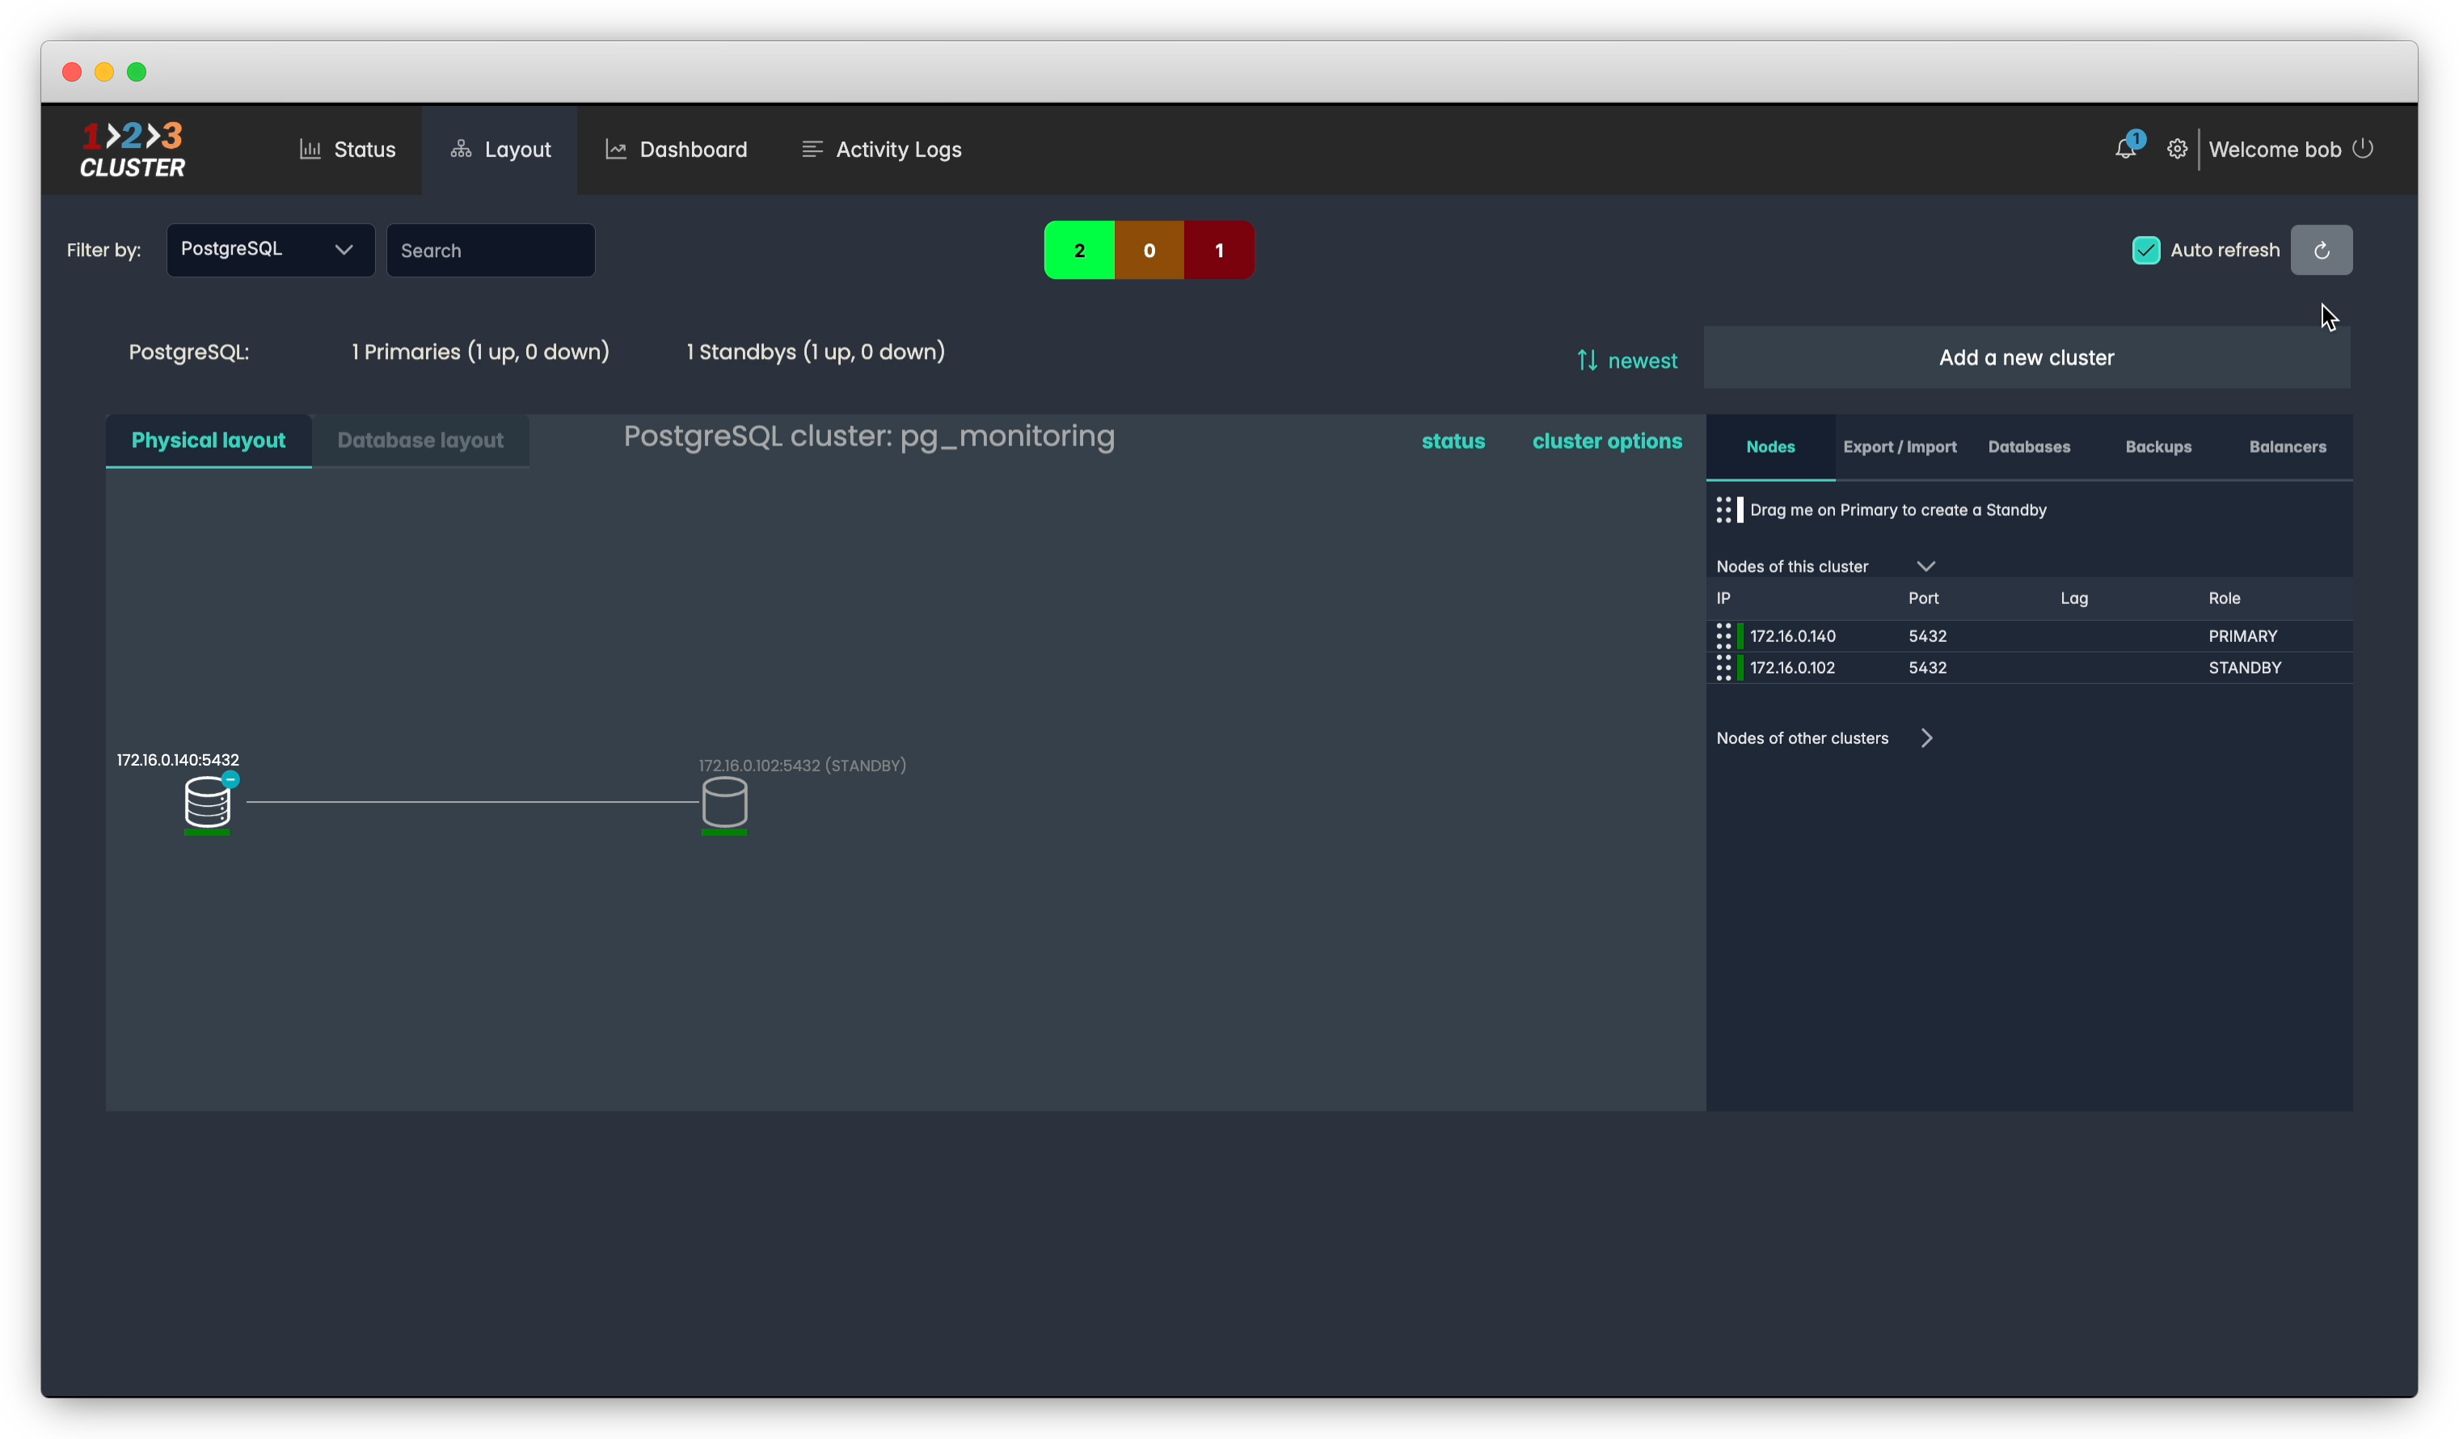Click the Lag column header
This screenshot has width=2459, height=1439.
point(2073,598)
